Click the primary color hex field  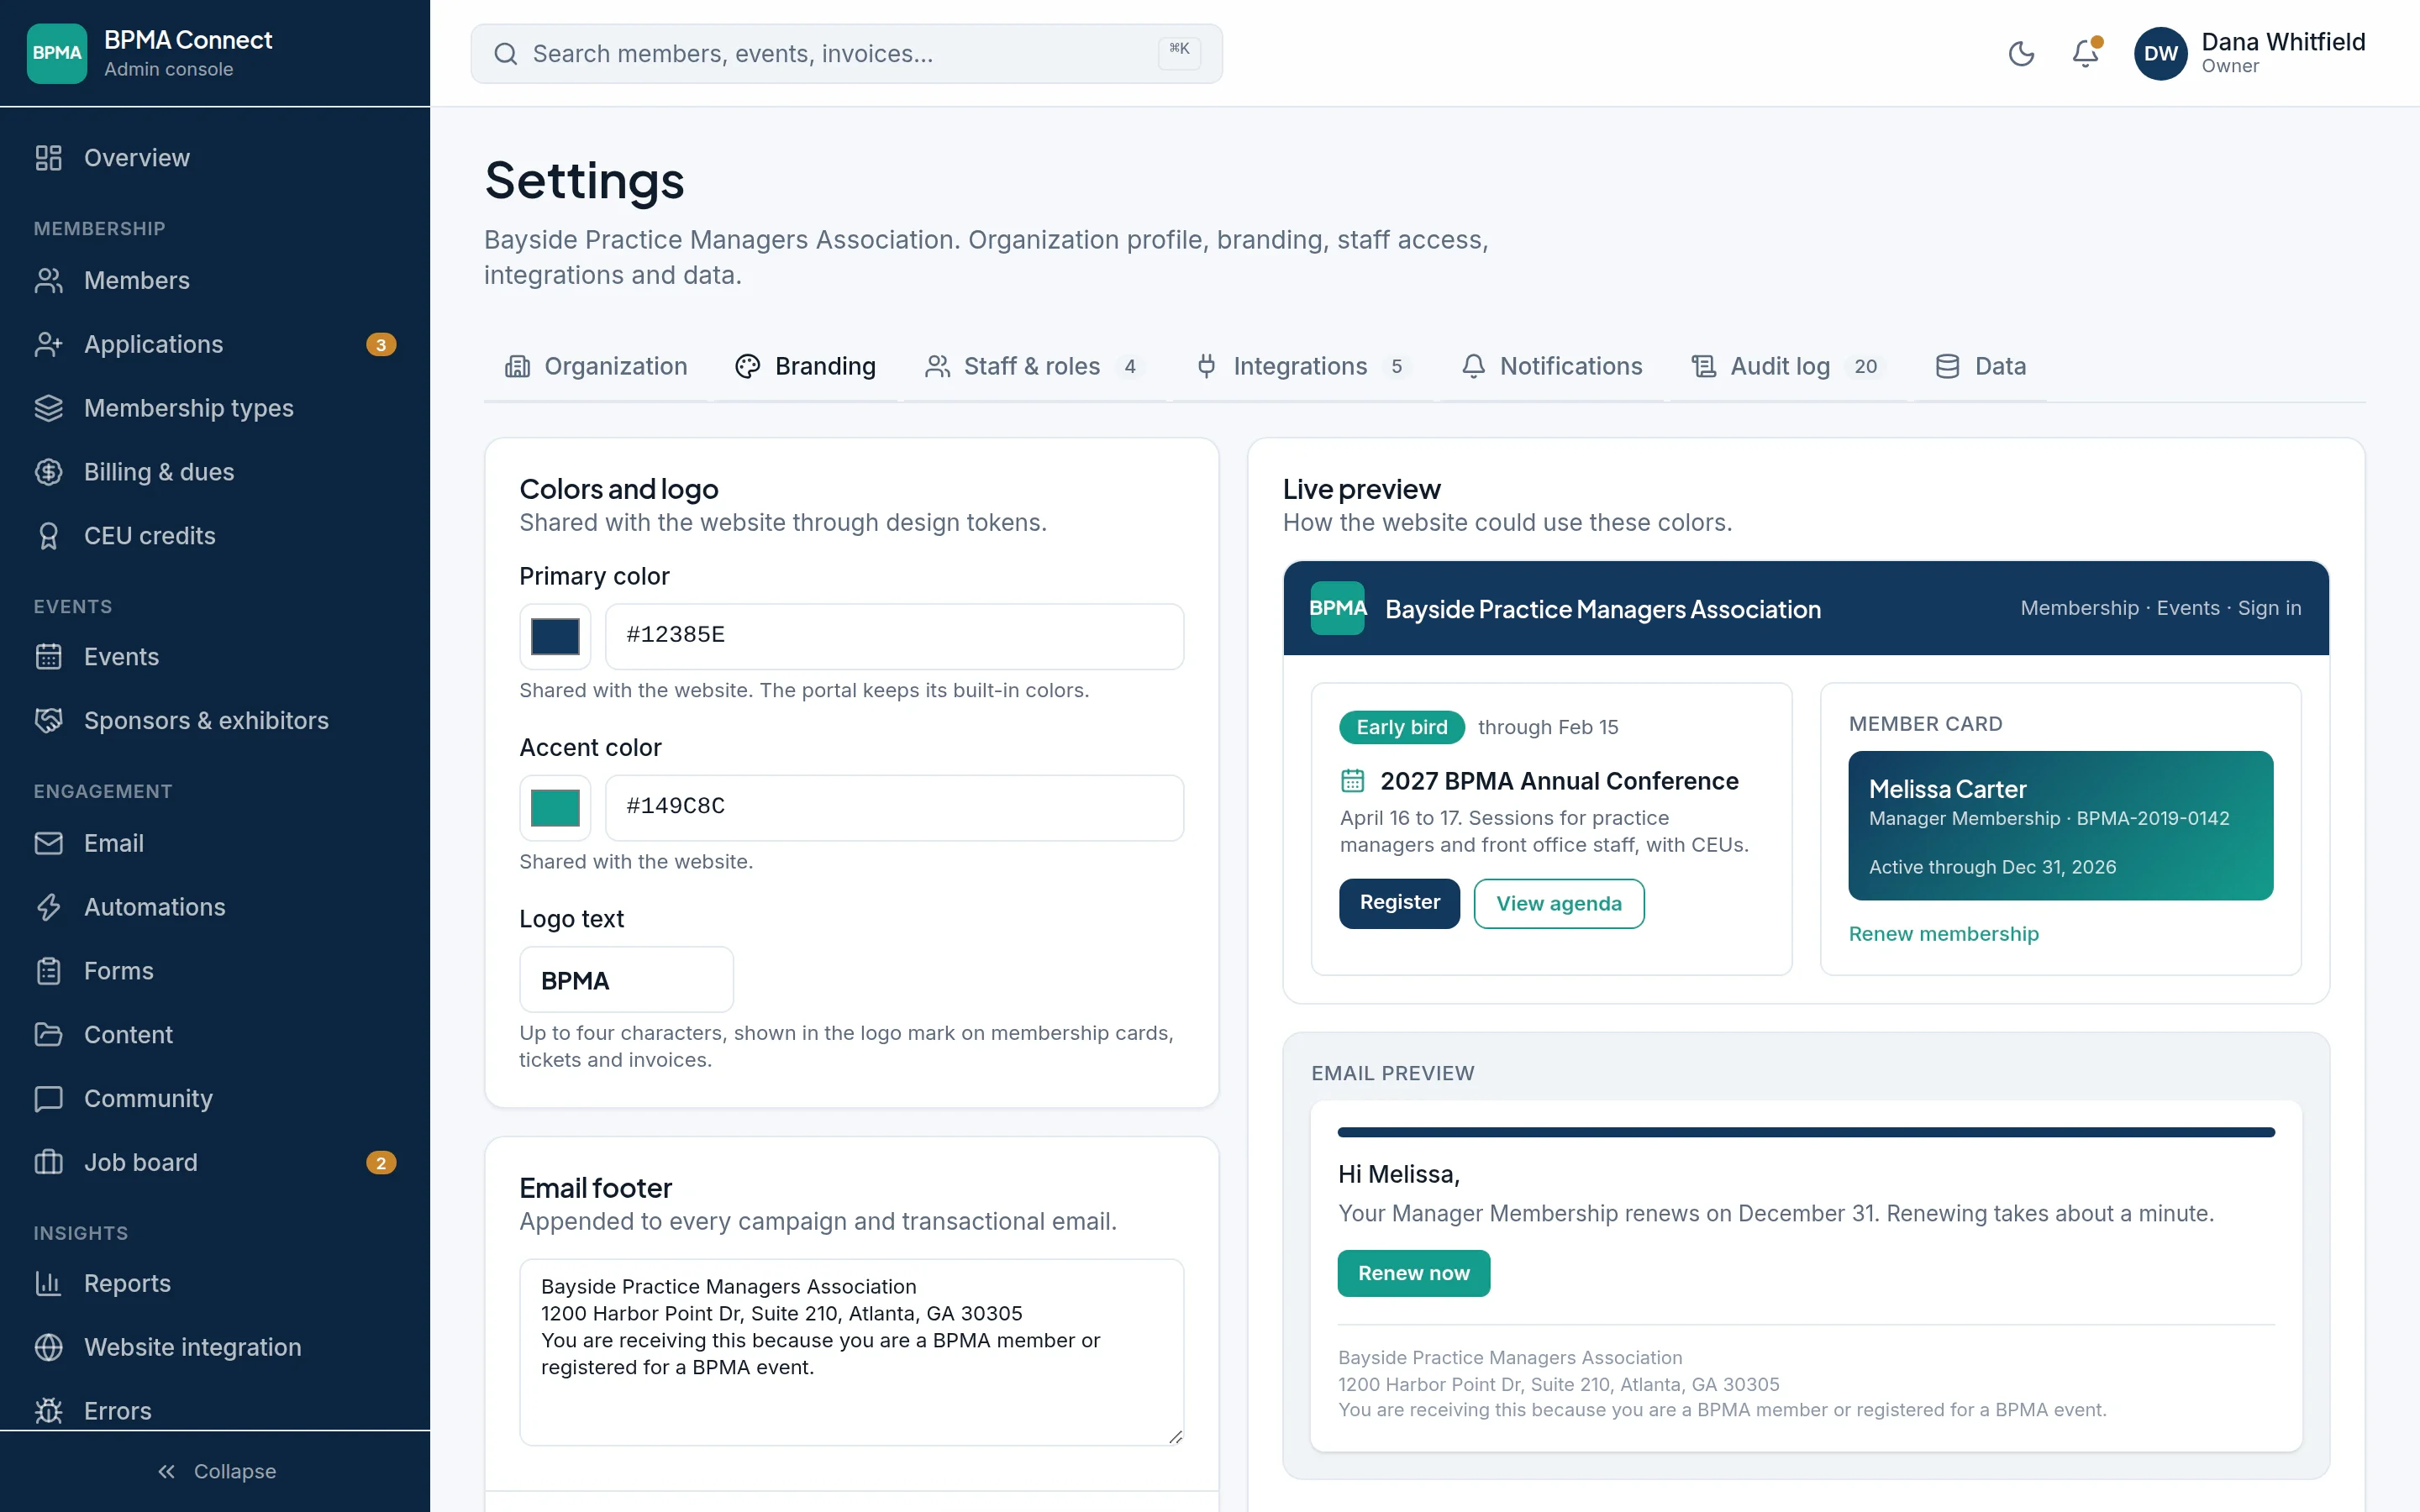(x=894, y=636)
